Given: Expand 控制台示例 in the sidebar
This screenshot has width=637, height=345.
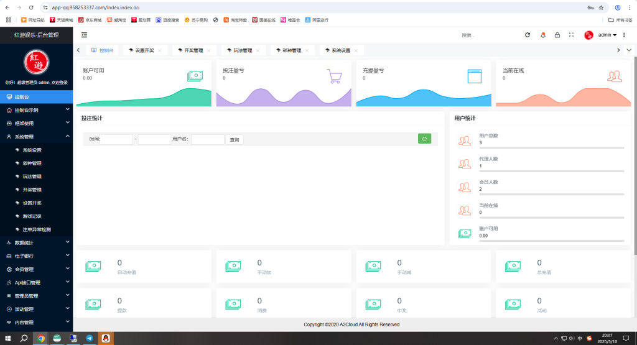Looking at the screenshot, I should pos(36,110).
